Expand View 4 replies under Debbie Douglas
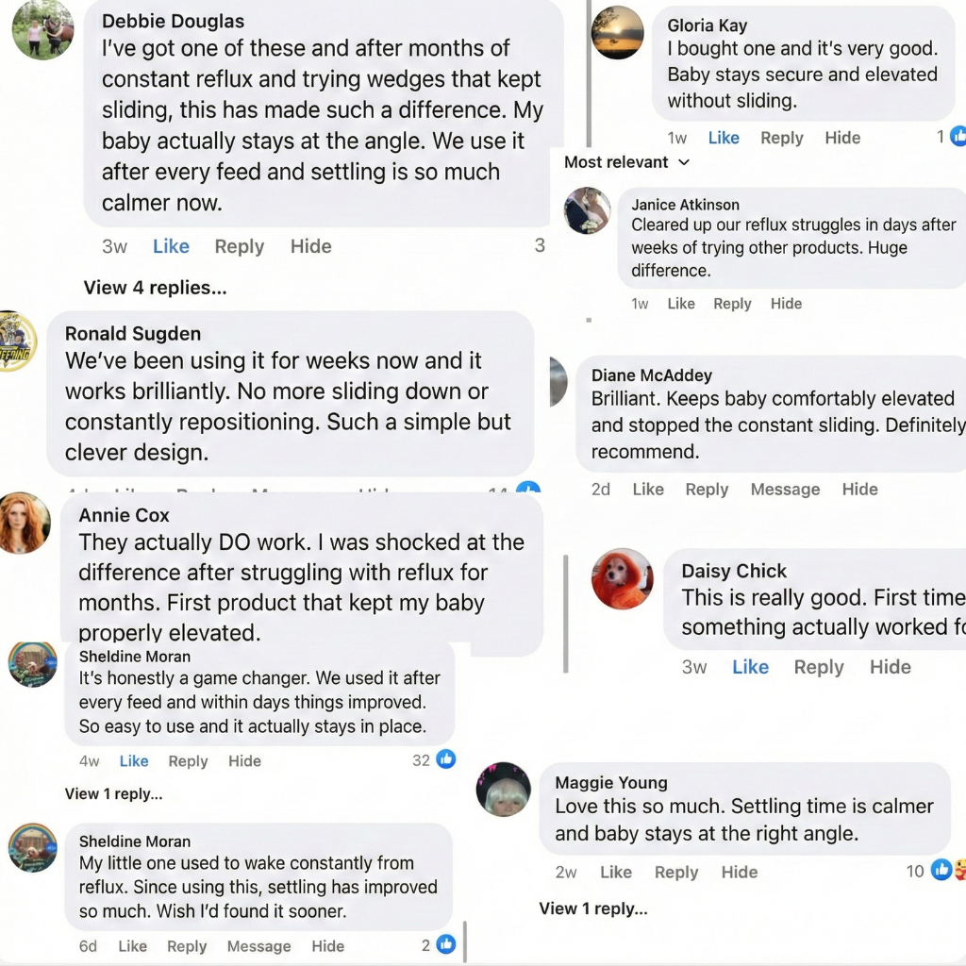 pyautogui.click(x=155, y=288)
